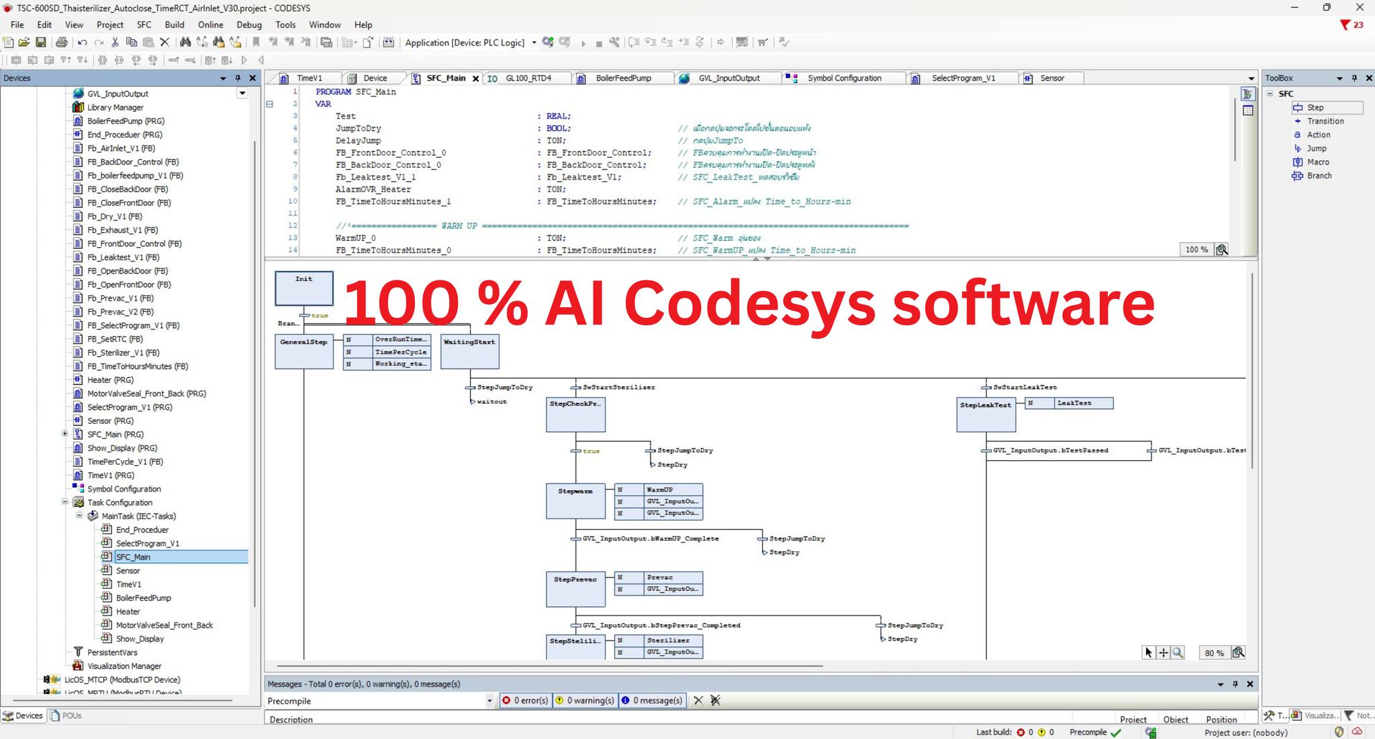Click the Print icon in toolbar

[61, 42]
